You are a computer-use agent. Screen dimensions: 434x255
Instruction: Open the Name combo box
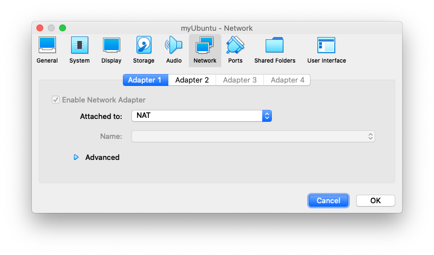pyautogui.click(x=253, y=136)
